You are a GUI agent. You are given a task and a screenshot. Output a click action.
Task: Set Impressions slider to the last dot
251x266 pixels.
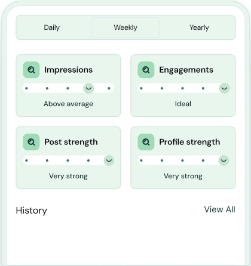[x=109, y=88]
